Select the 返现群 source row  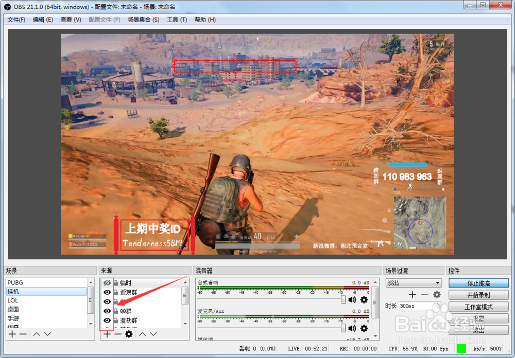pyautogui.click(x=141, y=292)
